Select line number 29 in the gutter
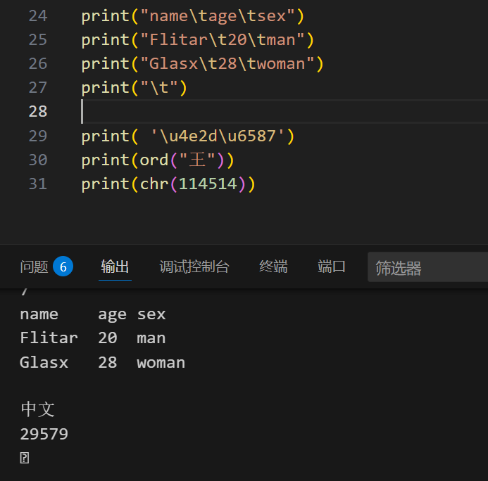The height and width of the screenshot is (481, 488). [38, 136]
